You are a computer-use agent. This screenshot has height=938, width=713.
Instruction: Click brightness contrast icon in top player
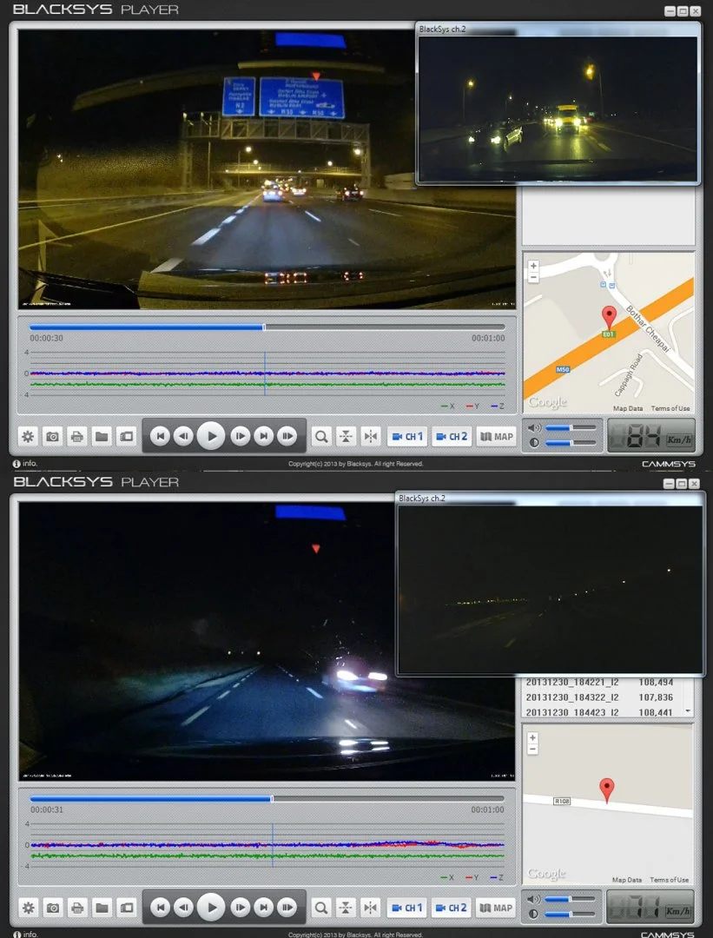(x=534, y=443)
